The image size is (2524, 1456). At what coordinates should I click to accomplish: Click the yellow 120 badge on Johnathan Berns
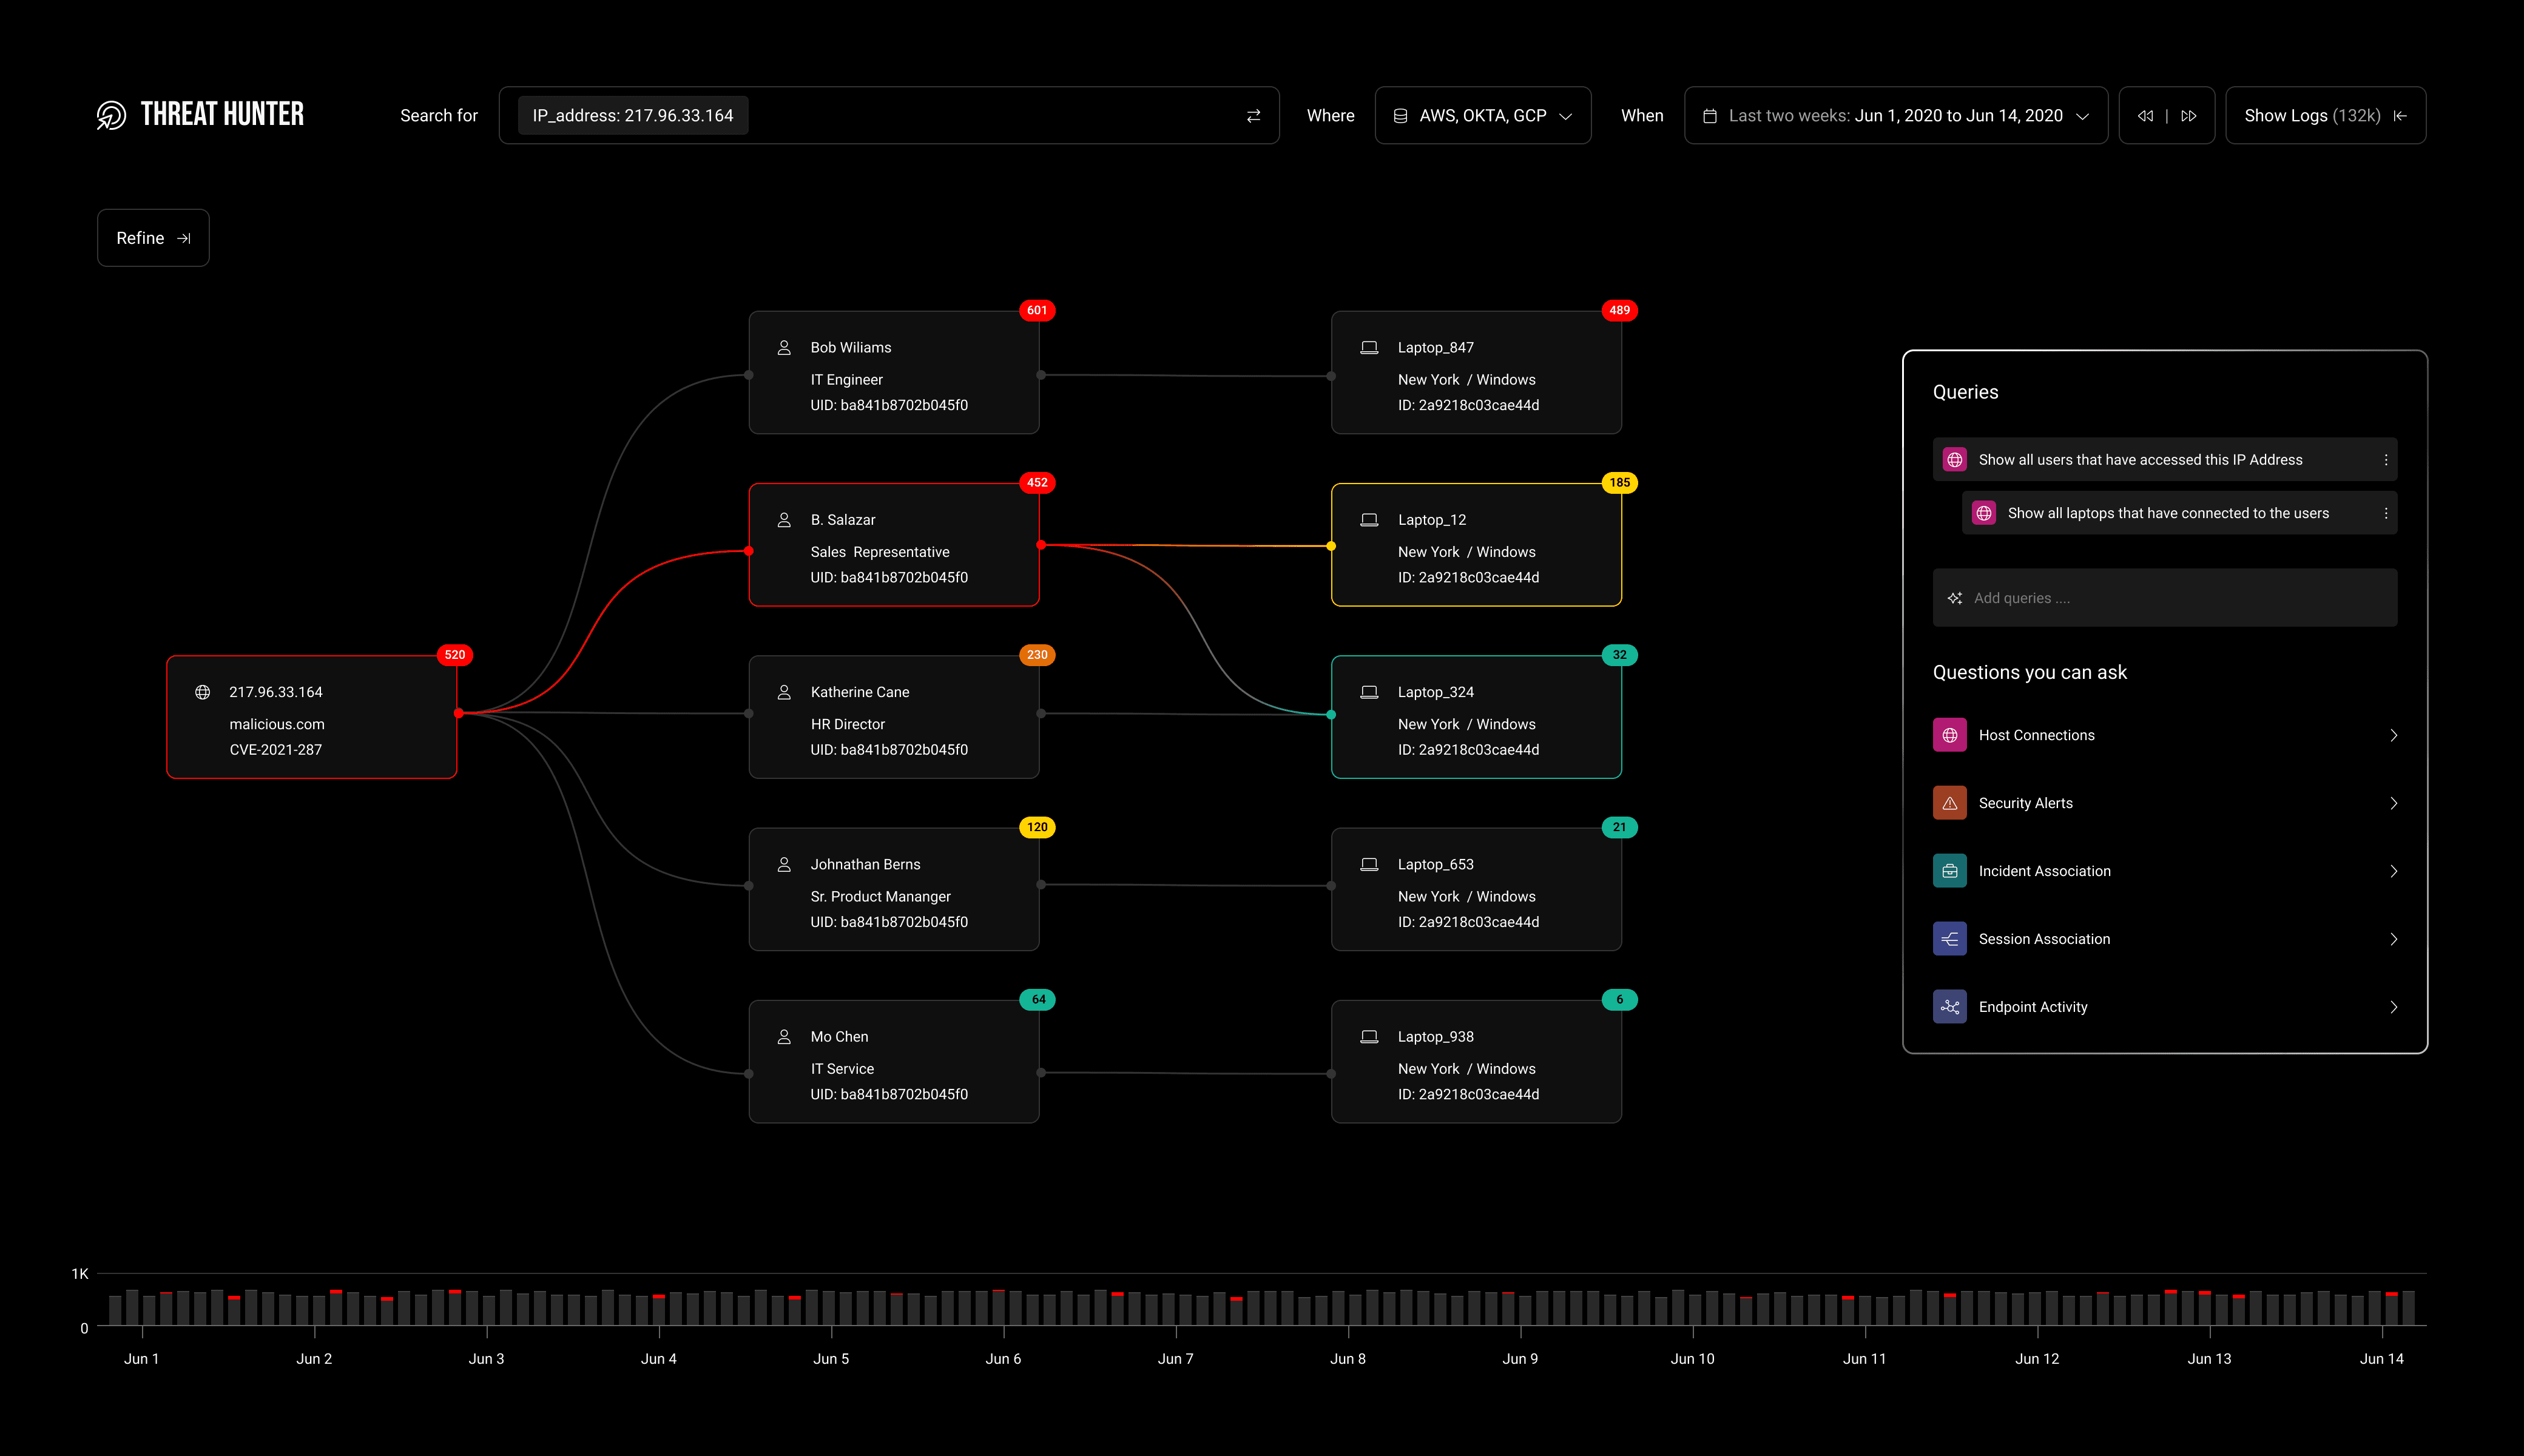[x=1037, y=827]
